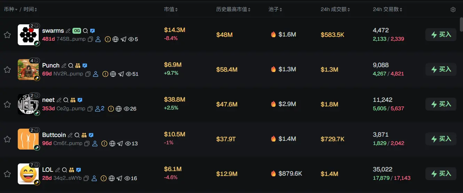Sort by 24h 成交额 column

tap(335, 9)
